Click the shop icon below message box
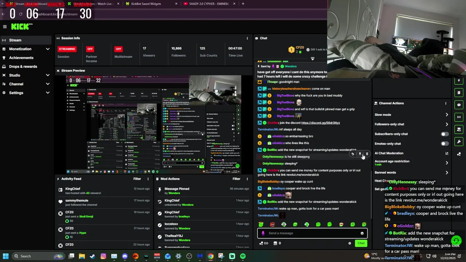466x262 pixels. click(x=275, y=243)
